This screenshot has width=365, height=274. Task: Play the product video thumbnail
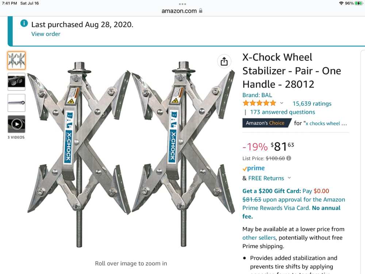click(16, 124)
